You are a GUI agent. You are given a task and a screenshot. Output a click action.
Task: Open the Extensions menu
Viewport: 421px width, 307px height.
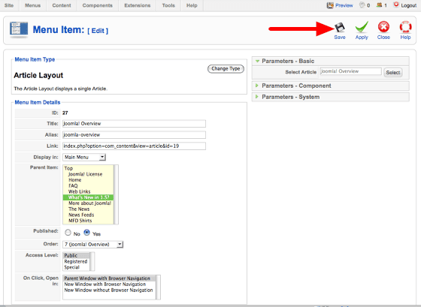point(137,5)
